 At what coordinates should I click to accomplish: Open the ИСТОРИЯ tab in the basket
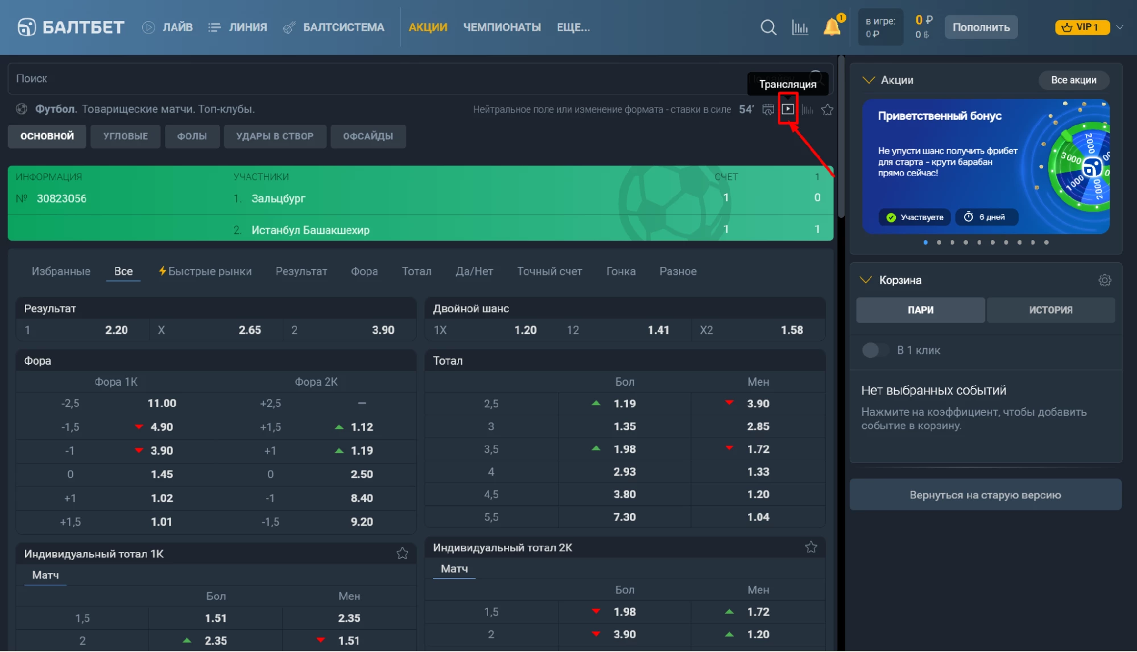click(1051, 310)
